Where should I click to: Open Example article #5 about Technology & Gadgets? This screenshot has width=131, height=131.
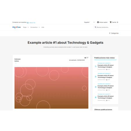[x=105, y=66]
